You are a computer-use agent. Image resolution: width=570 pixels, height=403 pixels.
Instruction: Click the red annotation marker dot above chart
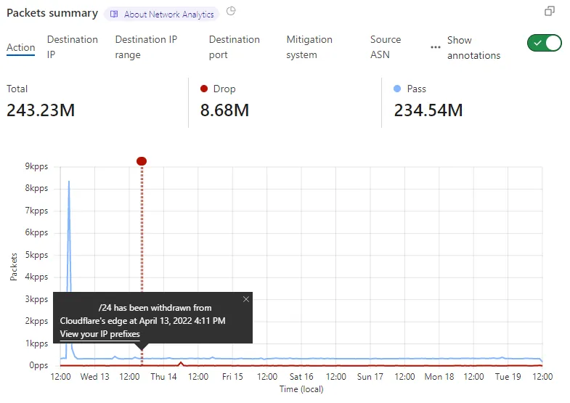pyautogui.click(x=142, y=160)
